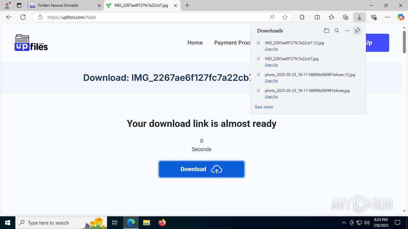Open more options in Downloads panel
Image resolution: width=408 pixels, height=229 pixels.
347,31
